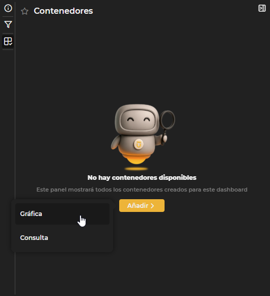Screen dimensions: 270x296
Task: Click the magnifying glass held by robot
Action: coord(168,120)
